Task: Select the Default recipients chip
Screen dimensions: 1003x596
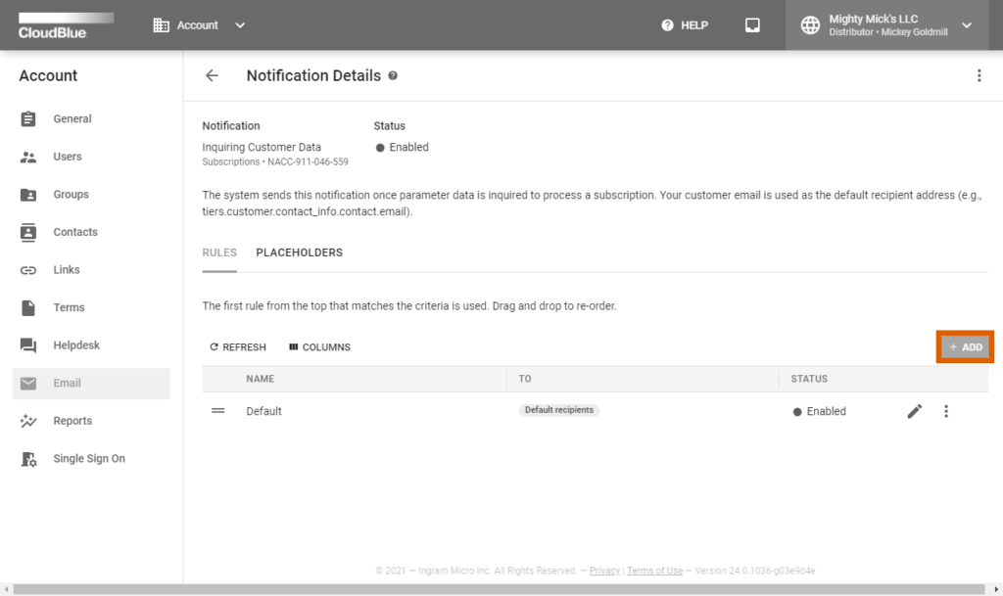Action: pyautogui.click(x=558, y=410)
